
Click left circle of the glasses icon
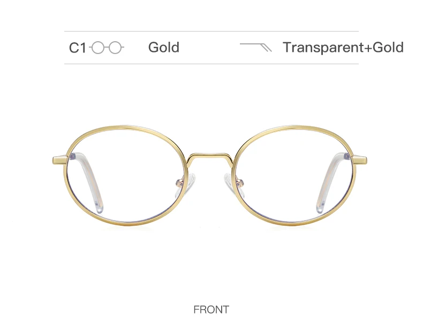click(x=98, y=48)
